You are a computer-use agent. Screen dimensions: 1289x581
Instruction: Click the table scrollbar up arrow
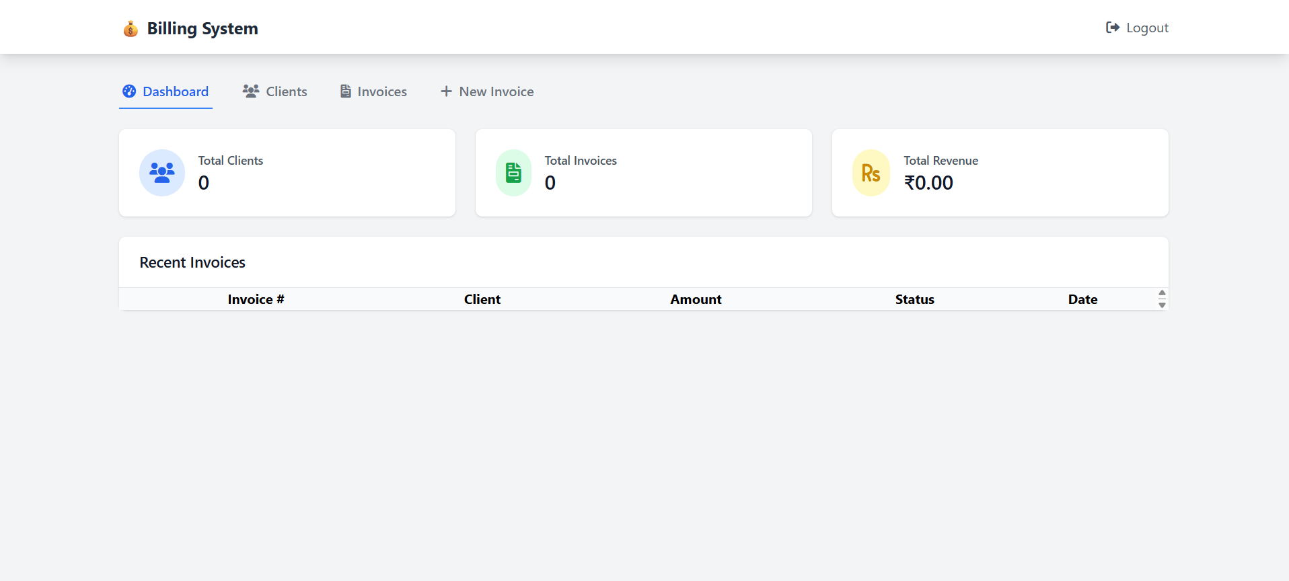1162,293
